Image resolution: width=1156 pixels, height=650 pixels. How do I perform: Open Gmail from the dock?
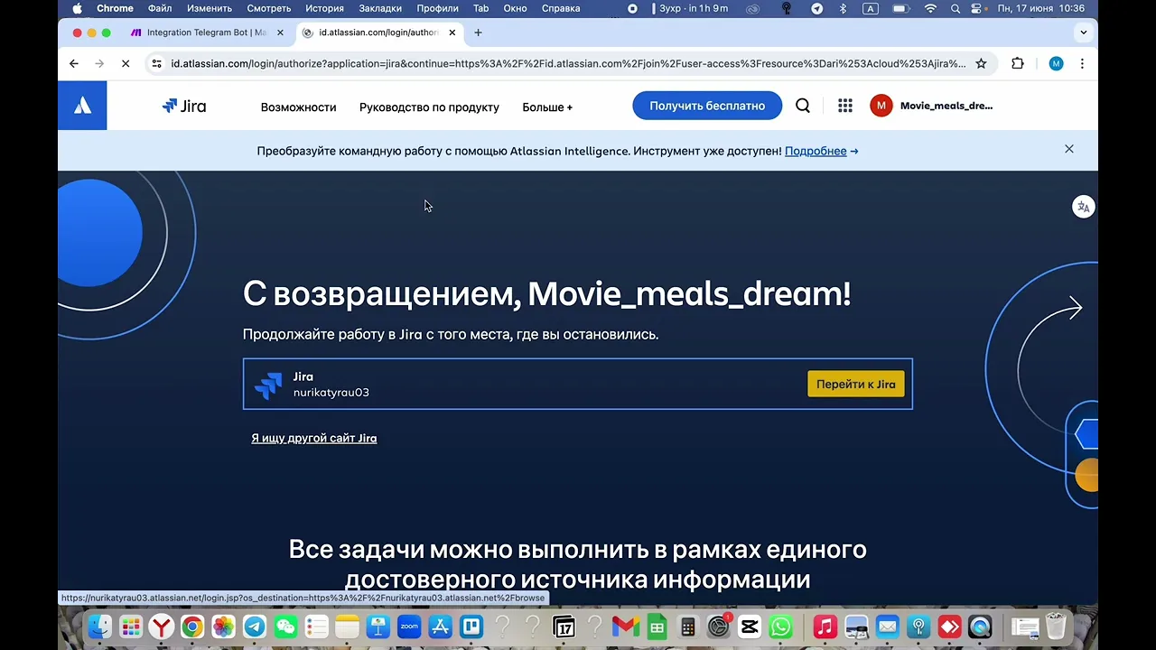[625, 626]
